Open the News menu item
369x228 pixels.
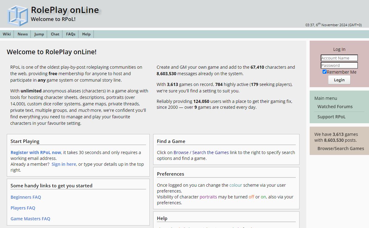point(22,34)
